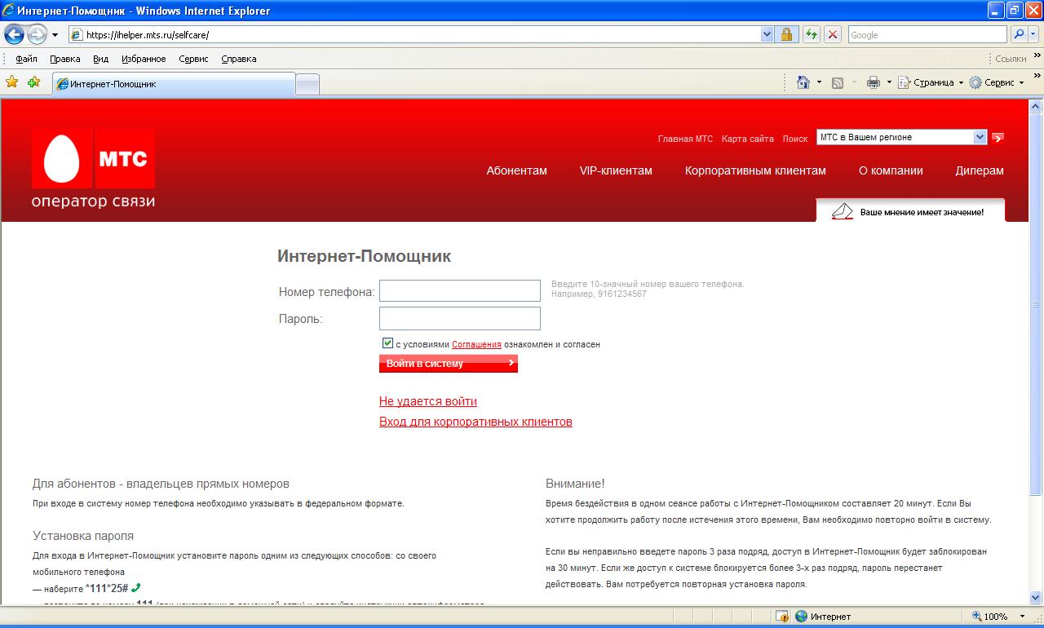Open the Страница toolbar menu

[931, 82]
